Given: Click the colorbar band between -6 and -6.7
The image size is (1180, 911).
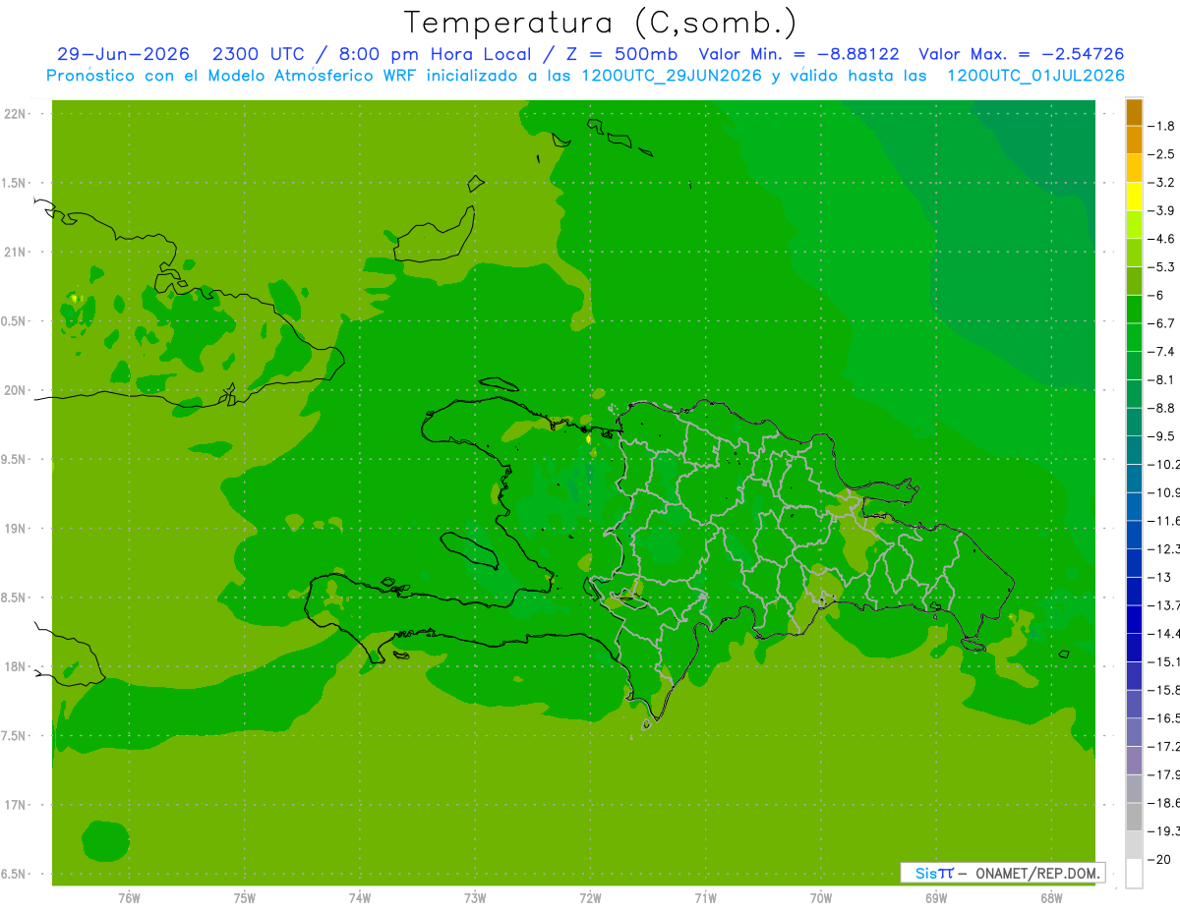Looking at the screenshot, I should [1134, 310].
